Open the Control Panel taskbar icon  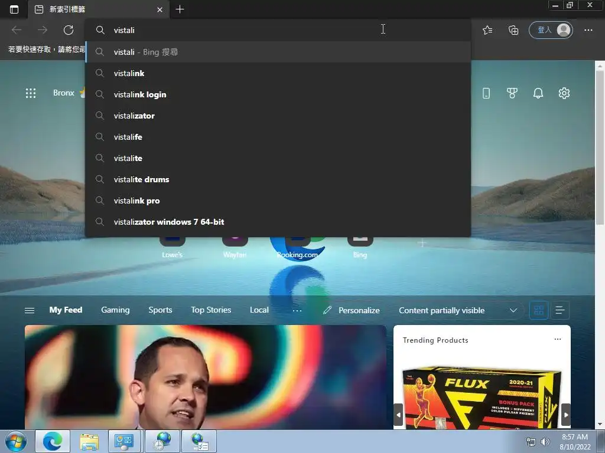click(124, 441)
